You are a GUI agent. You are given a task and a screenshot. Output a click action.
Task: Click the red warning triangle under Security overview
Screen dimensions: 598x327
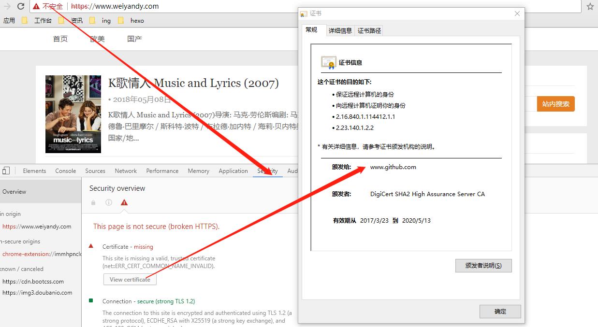pyautogui.click(x=124, y=203)
